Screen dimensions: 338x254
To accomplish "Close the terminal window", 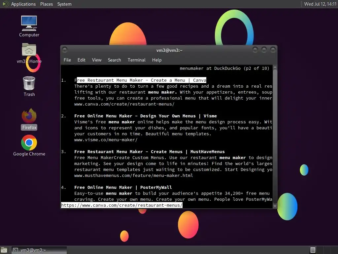I will point(273,50).
